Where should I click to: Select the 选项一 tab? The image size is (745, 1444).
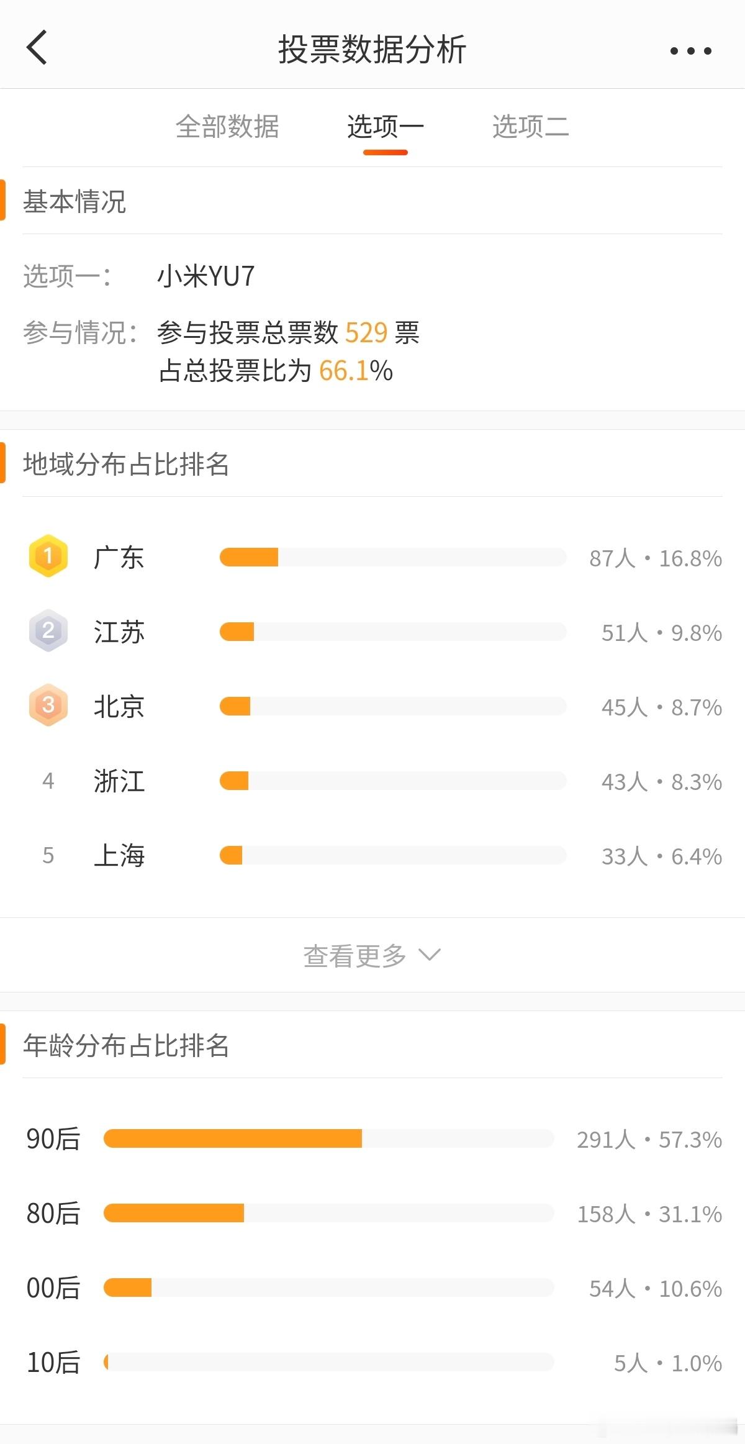tap(386, 127)
